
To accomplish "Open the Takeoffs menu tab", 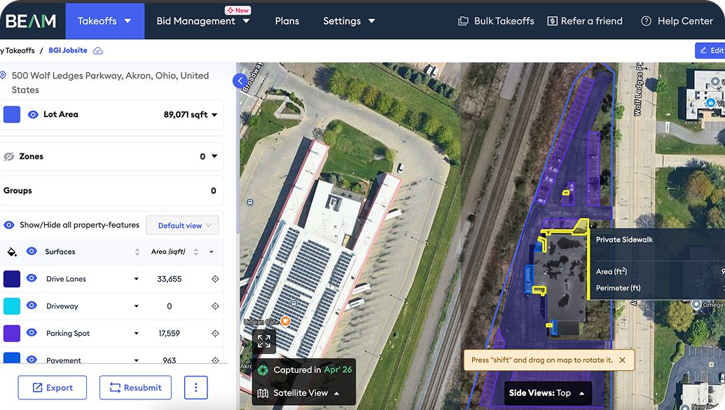I will coord(105,21).
